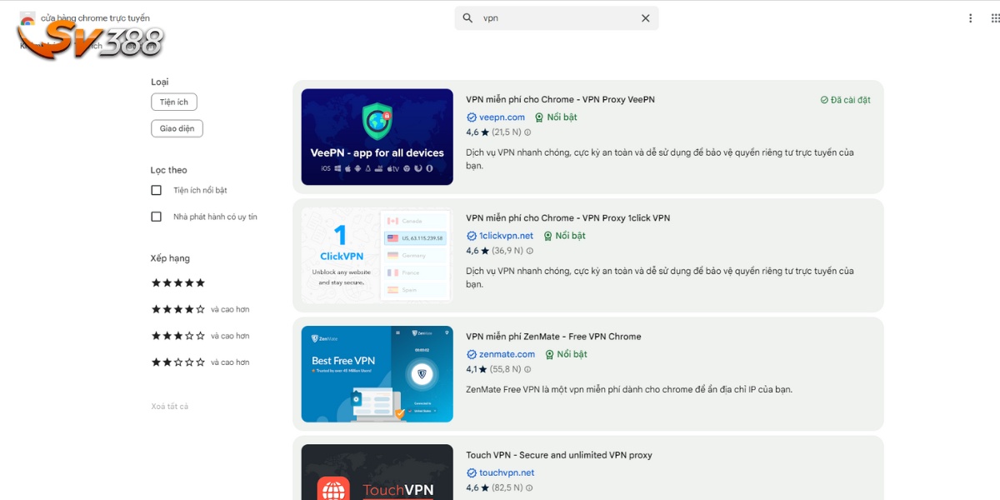Screen dimensions: 1000x500
Task: Open ZenMate Free VPN Chrome title
Action: click(x=553, y=337)
